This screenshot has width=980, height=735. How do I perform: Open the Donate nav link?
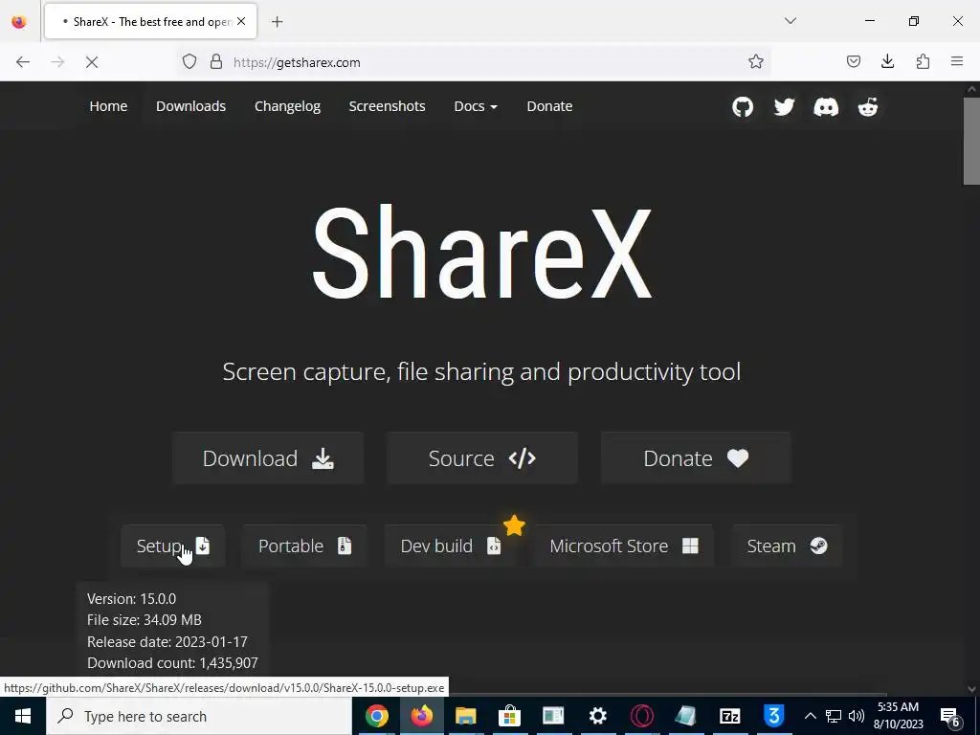click(549, 106)
